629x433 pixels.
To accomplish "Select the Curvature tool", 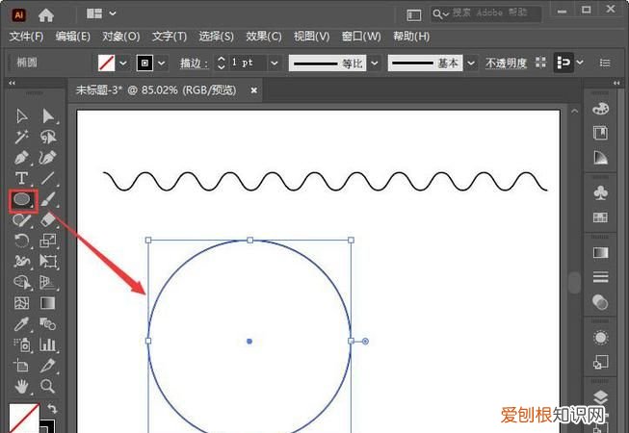I will (x=48, y=158).
